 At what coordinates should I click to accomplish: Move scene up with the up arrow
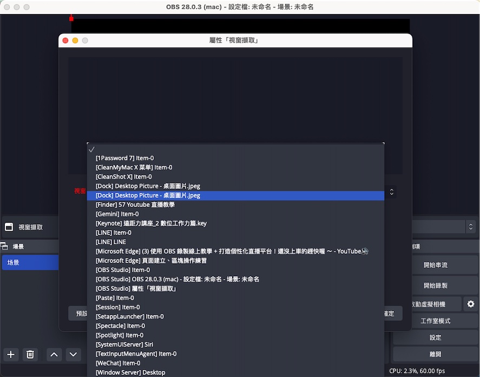54,354
